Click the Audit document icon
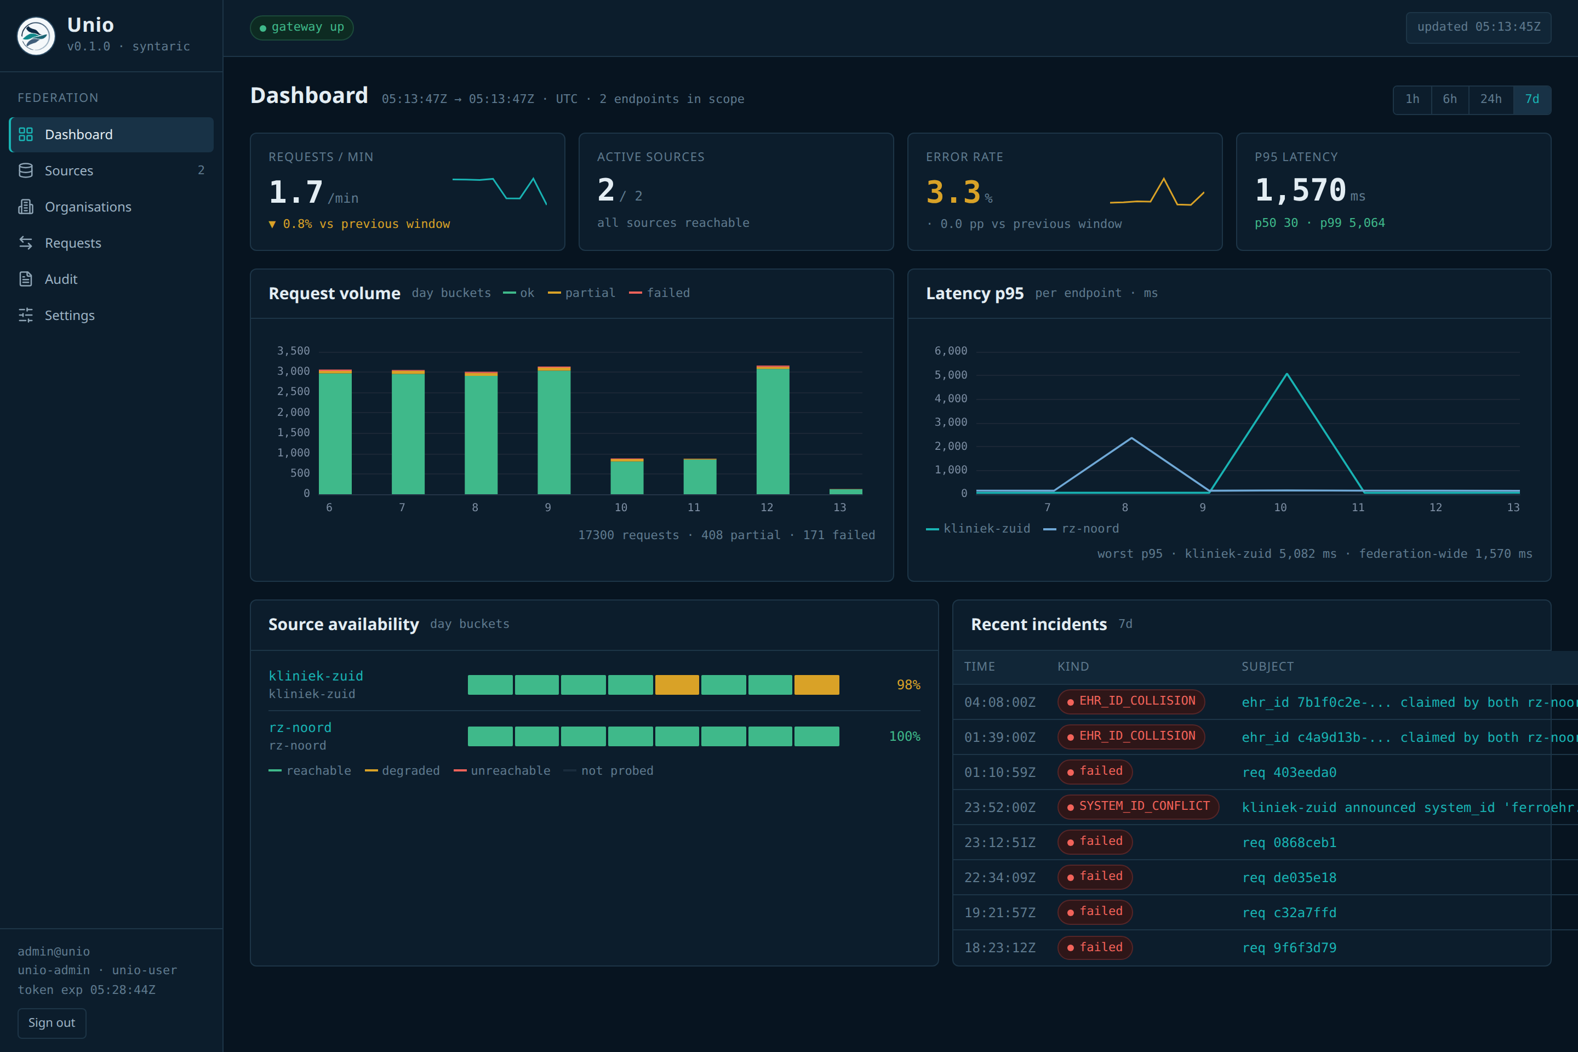Viewport: 1578px width, 1052px height. [x=26, y=279]
